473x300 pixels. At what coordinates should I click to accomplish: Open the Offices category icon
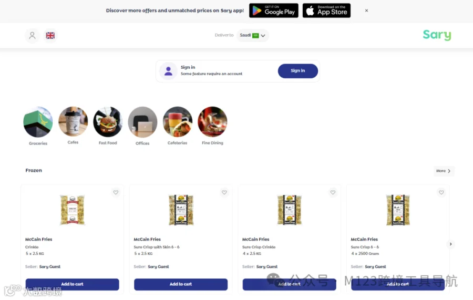(142, 122)
